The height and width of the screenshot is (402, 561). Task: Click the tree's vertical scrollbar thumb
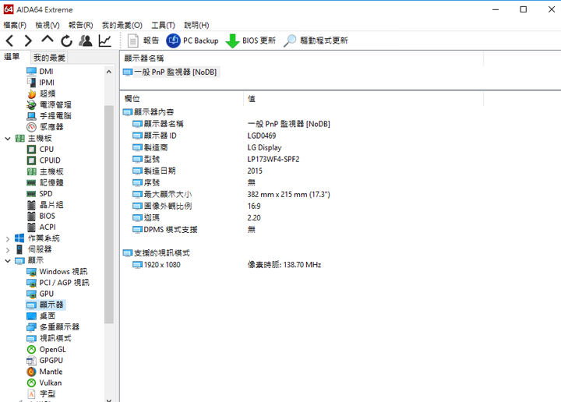(x=109, y=214)
